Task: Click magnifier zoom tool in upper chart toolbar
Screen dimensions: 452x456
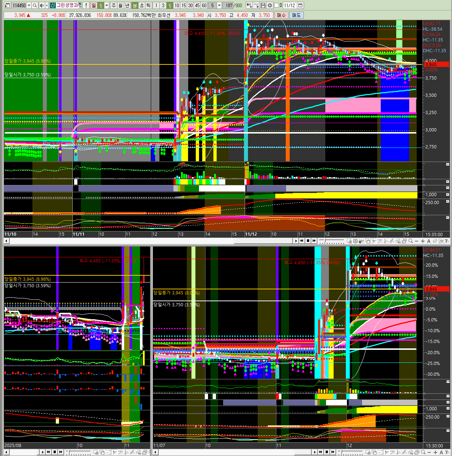Action: pyautogui.click(x=410, y=241)
